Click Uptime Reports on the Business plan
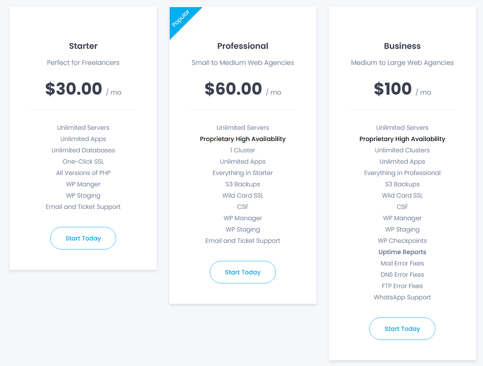The image size is (483, 366). [x=402, y=252]
